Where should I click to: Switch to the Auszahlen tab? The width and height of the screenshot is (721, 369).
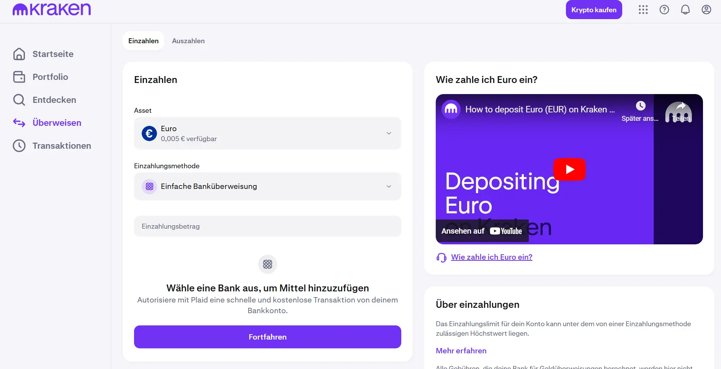pyautogui.click(x=188, y=41)
